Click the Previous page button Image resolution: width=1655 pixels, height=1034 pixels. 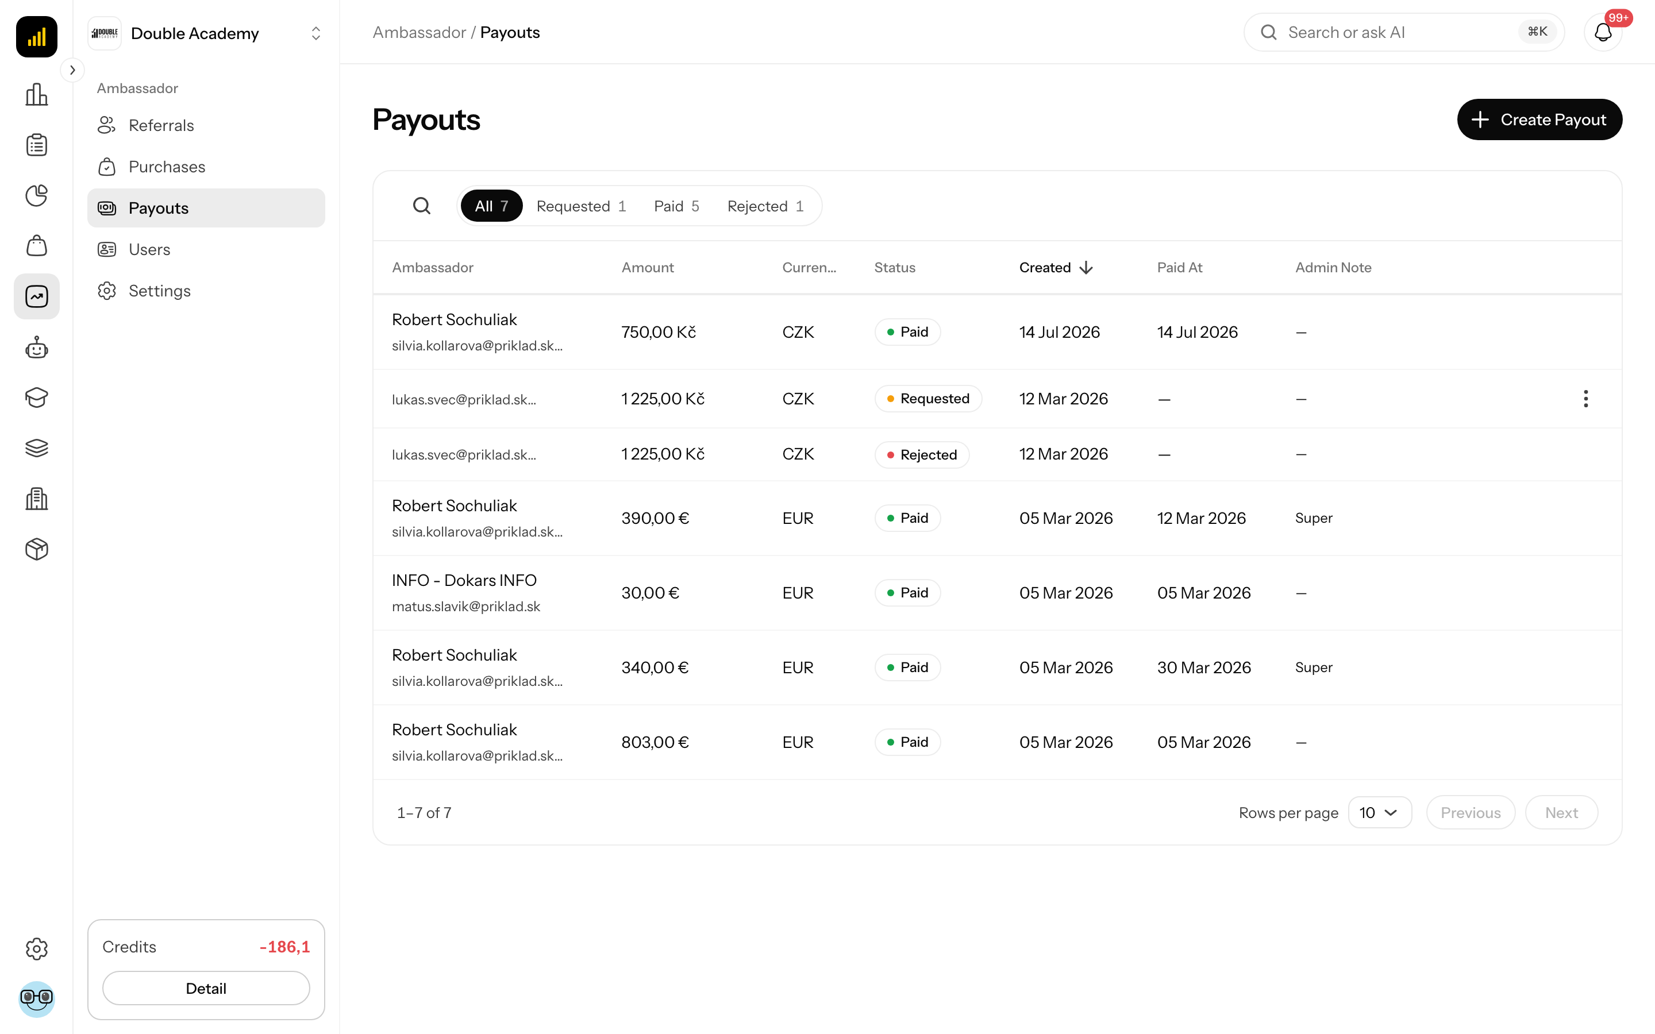click(x=1471, y=812)
